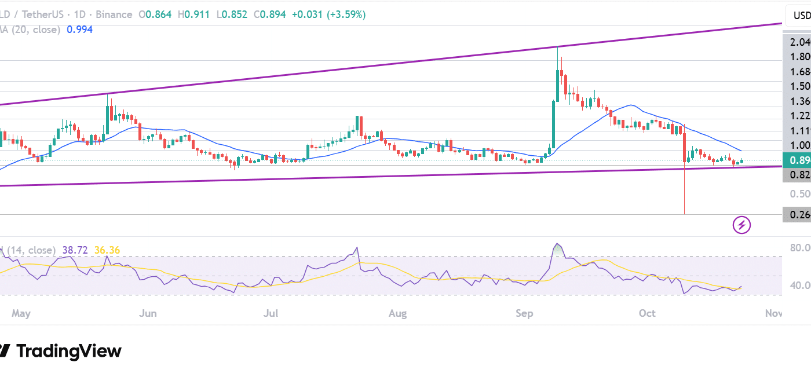Click the 2.04 price label on axis
Viewport: 811px width, 377px height.
coord(796,42)
